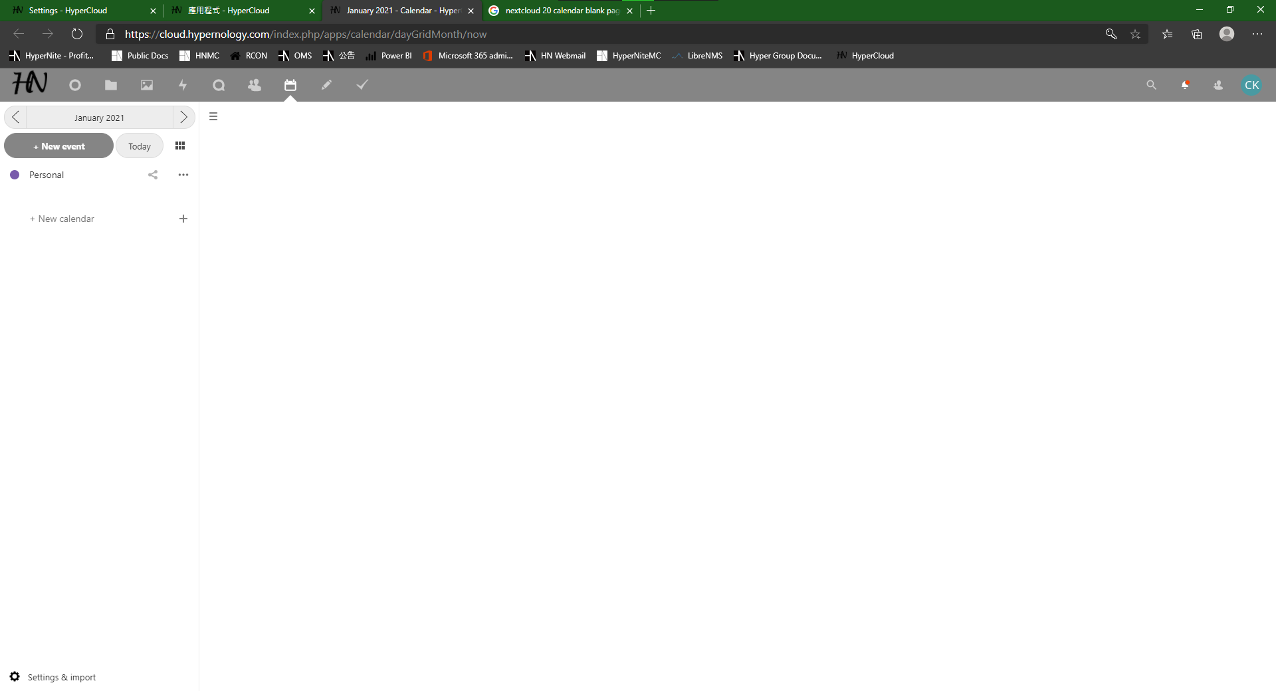
Task: Toggle the Personal calendar color dot
Action: coord(15,175)
